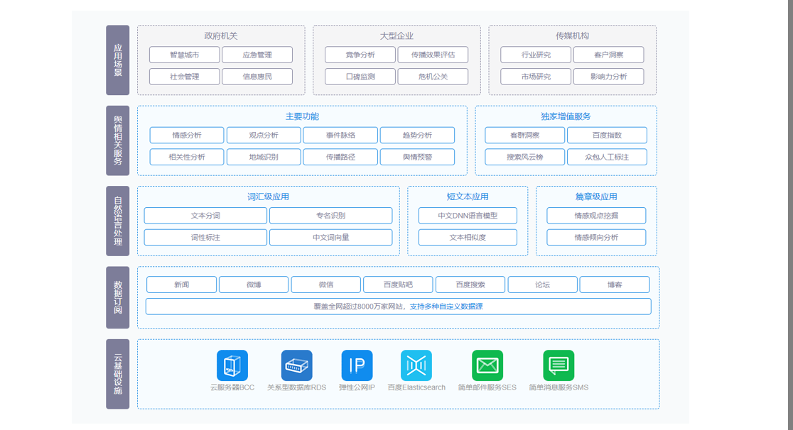Select the 微博 data source
Viewport: 793px width, 430px height.
pos(254,285)
